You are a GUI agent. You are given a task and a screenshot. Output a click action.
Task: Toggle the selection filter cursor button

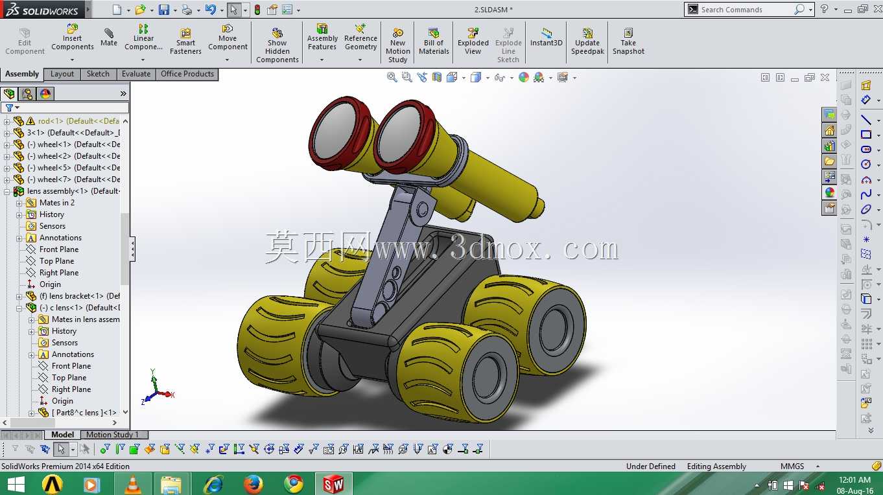click(61, 449)
